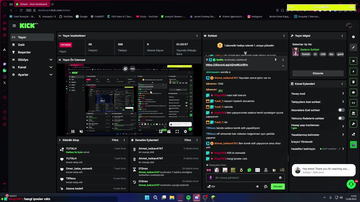This screenshot has width=360, height=202.
Task: Open Denetim Eylemleri panel three-dot menu
Action: point(197,140)
